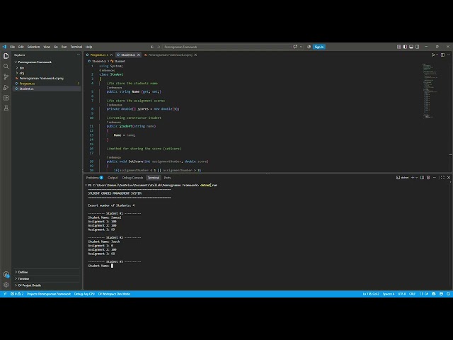The height and width of the screenshot is (340, 453).
Task: Click the Copilot chat icon in title bar
Action: (295, 47)
